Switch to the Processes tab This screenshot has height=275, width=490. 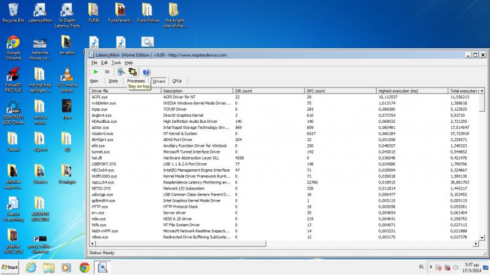tap(136, 81)
